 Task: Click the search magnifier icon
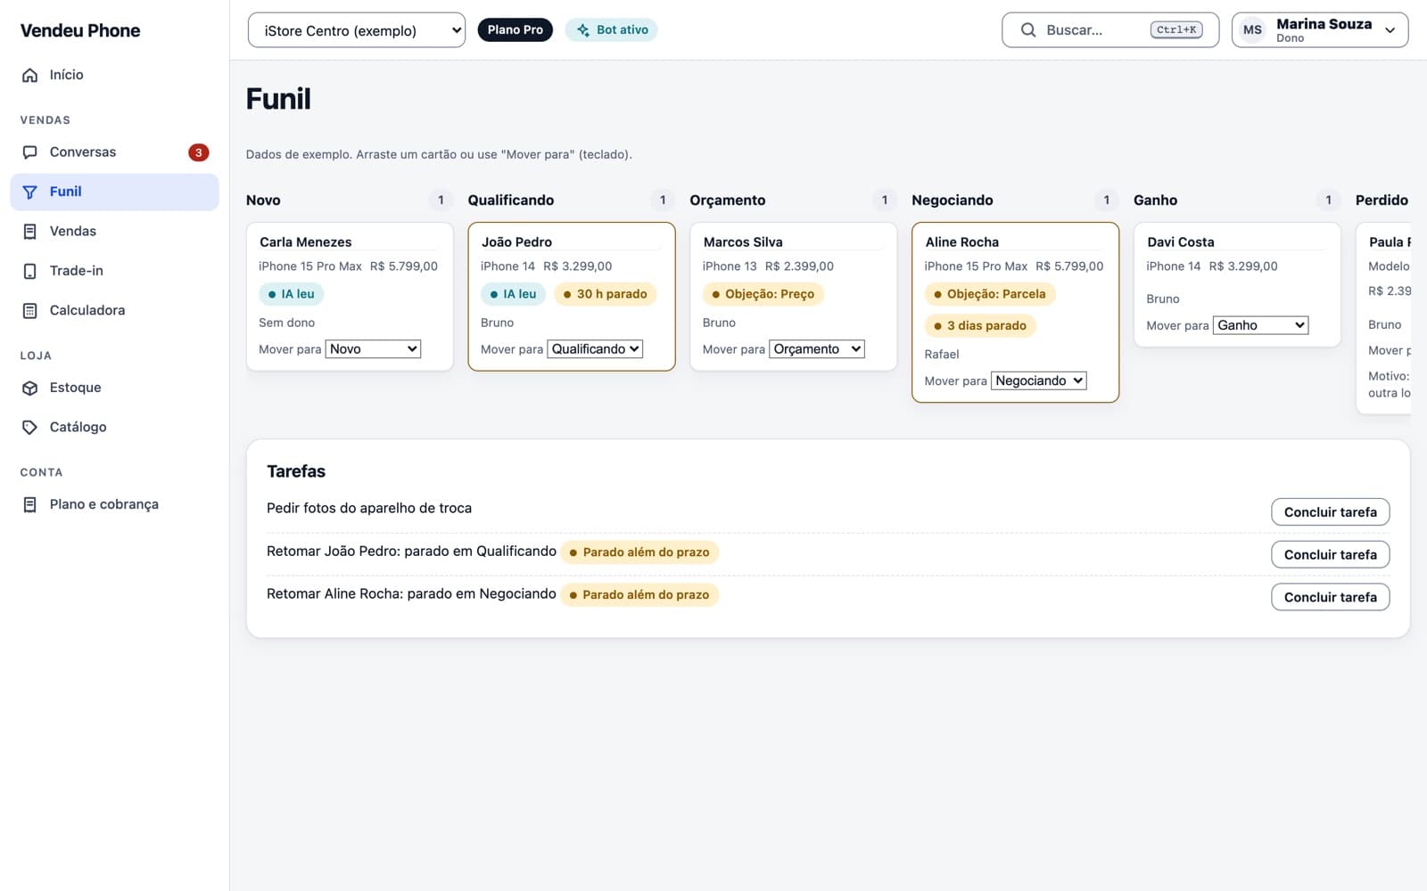1028,30
